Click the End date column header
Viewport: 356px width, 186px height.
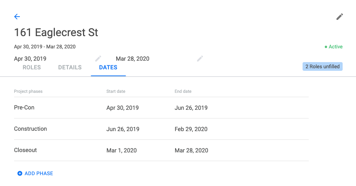coord(183,91)
